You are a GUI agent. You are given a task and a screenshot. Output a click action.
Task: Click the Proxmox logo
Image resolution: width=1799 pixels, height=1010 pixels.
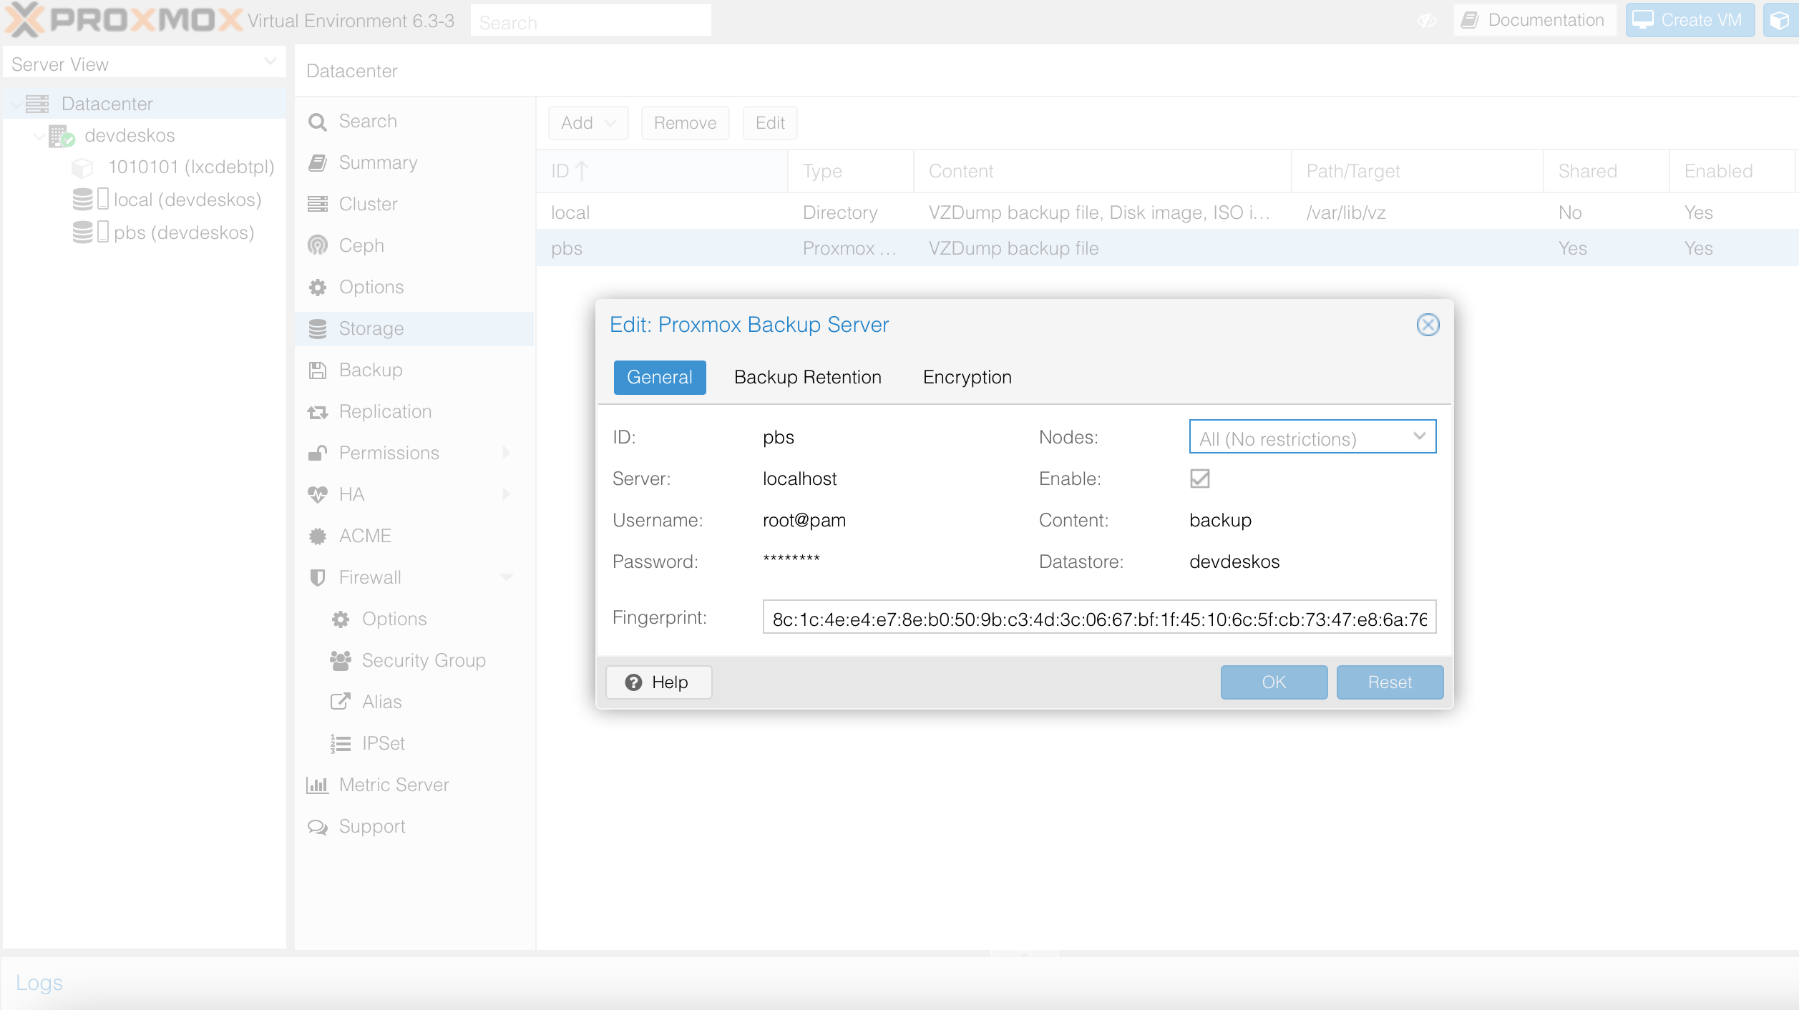coord(123,19)
